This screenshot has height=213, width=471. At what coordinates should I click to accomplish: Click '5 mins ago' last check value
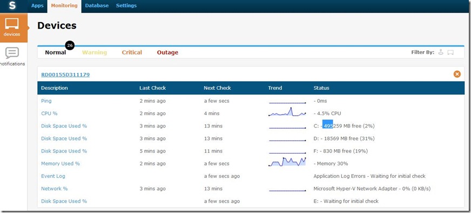point(153,151)
